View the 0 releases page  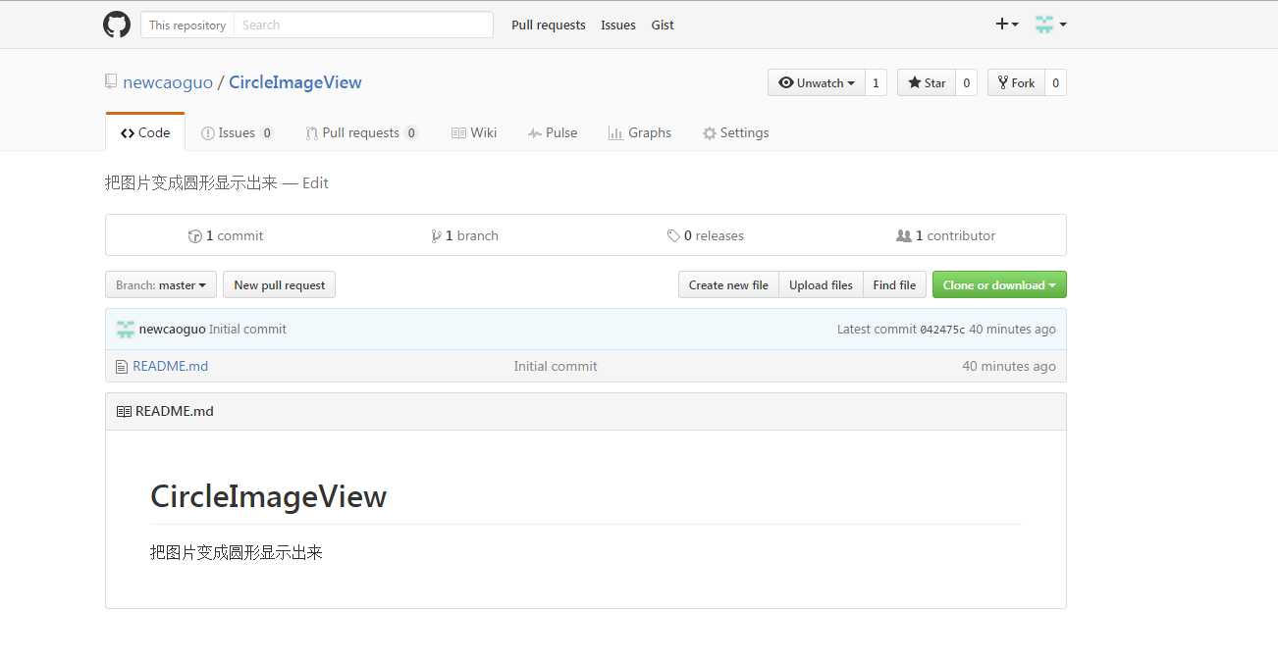(x=705, y=235)
